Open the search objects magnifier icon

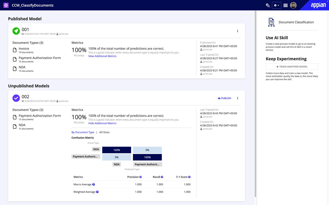268,5
